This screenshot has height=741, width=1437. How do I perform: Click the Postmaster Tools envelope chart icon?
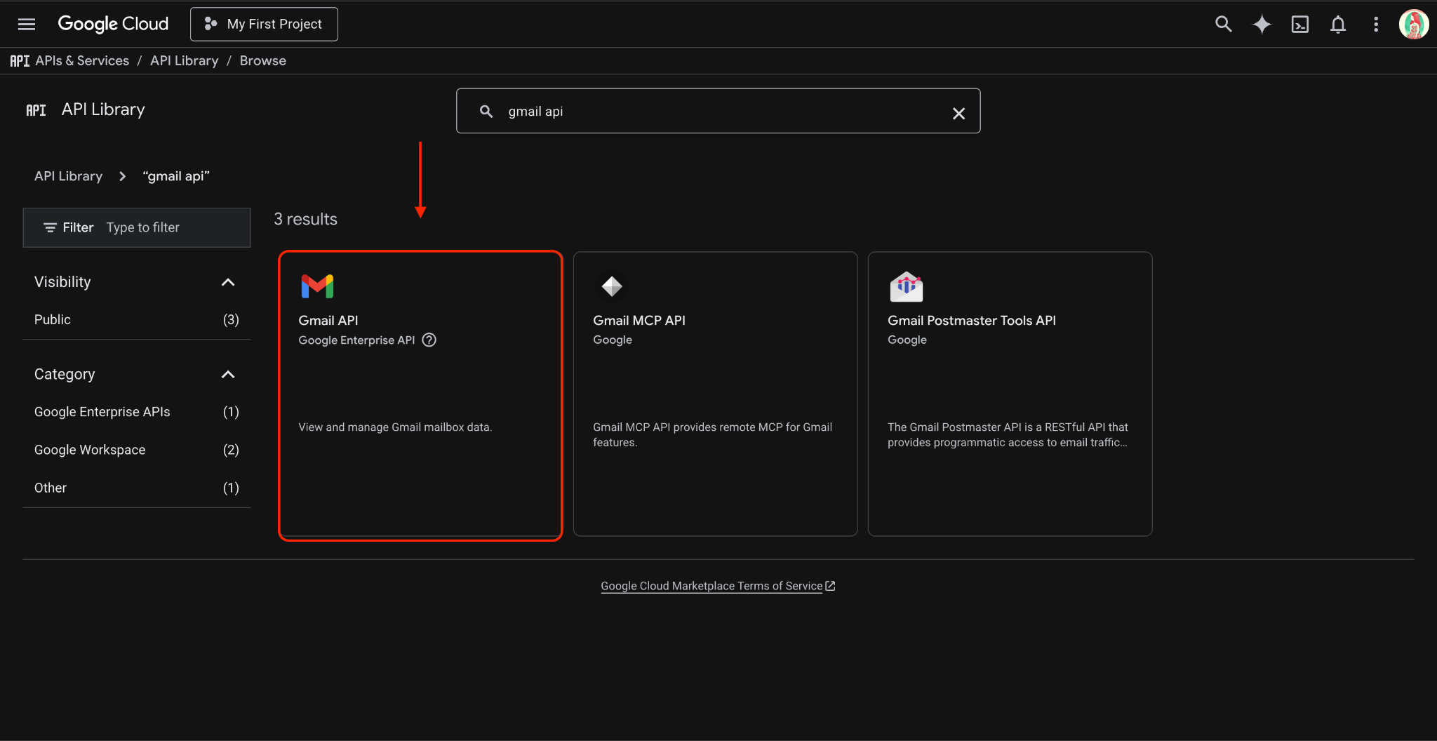coord(907,286)
